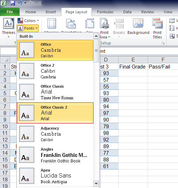Open Print Titles settings

(x=157, y=28)
